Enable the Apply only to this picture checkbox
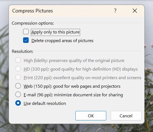This screenshot has height=132, width=153. 26,32
